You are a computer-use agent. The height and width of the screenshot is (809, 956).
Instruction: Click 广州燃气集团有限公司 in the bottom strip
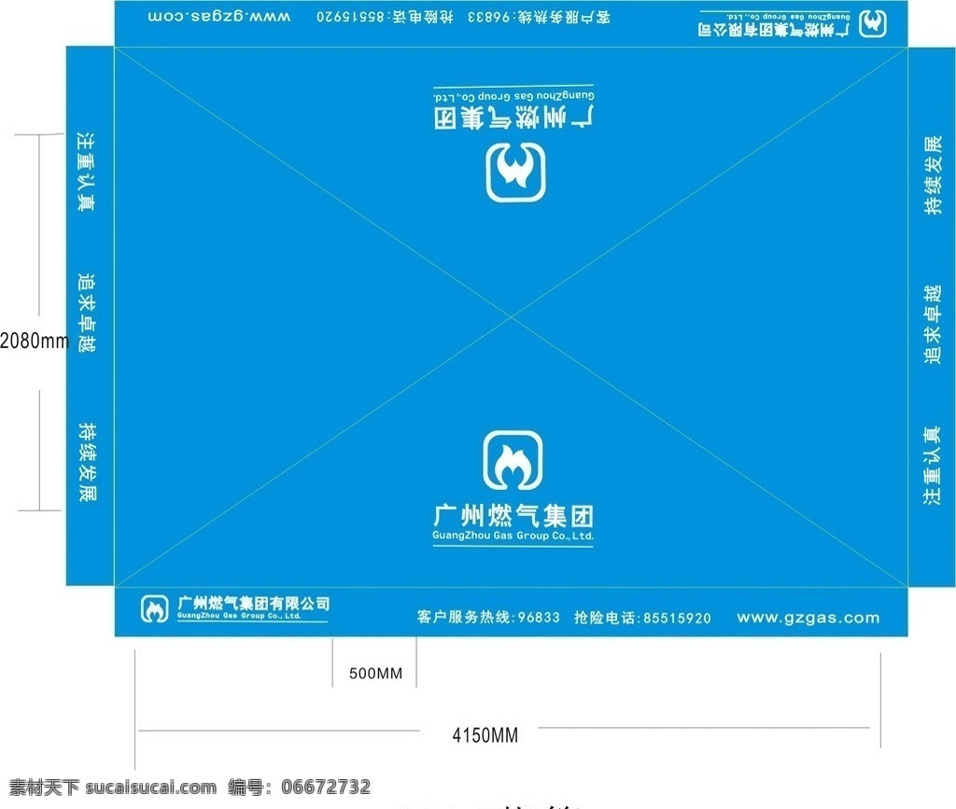[253, 603]
